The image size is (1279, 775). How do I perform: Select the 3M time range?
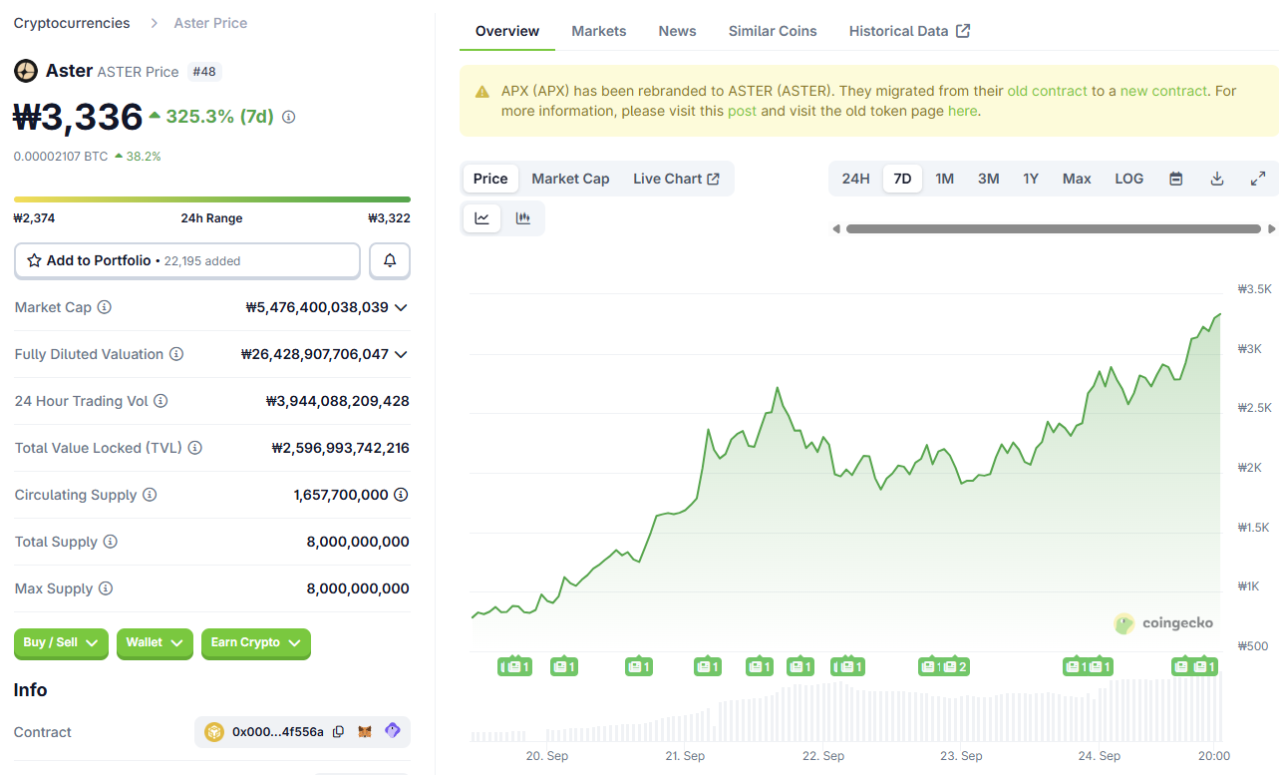click(x=989, y=179)
